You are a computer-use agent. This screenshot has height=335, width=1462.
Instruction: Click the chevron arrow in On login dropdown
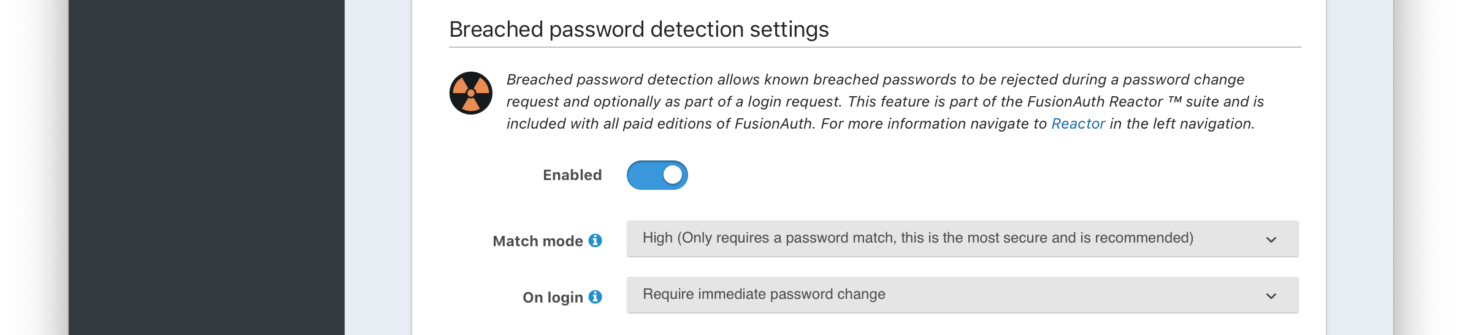pyautogui.click(x=1271, y=296)
